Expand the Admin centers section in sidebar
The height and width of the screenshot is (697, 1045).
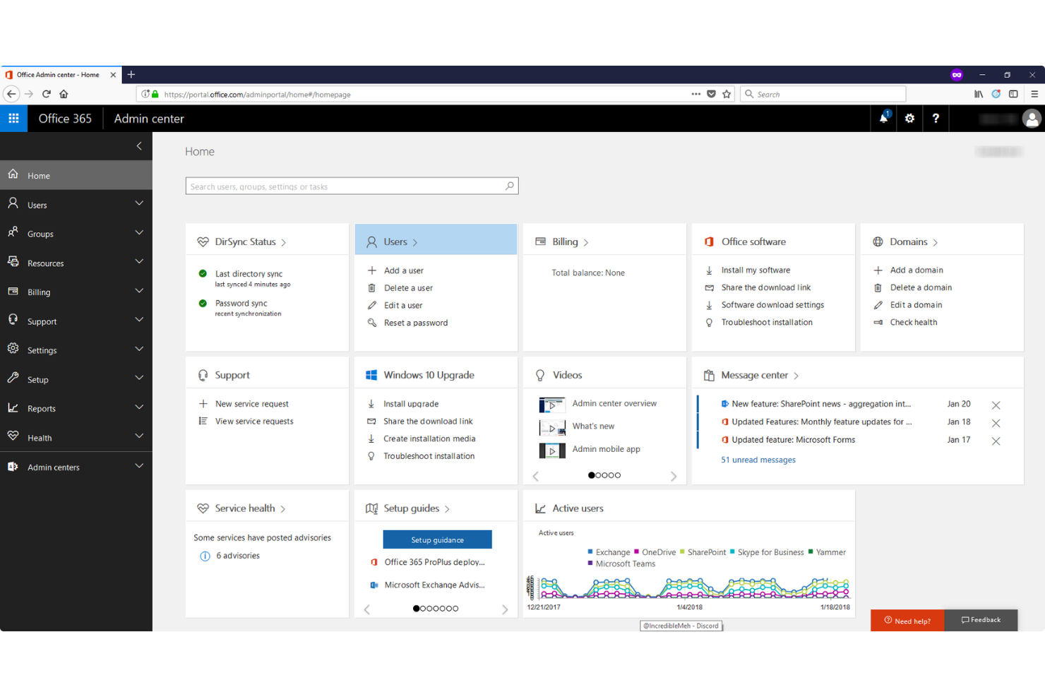(138, 466)
